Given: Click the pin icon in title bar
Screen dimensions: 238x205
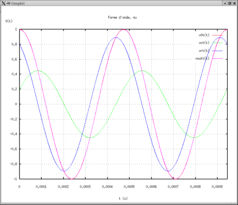Looking at the screenshot, I should coord(8,3).
